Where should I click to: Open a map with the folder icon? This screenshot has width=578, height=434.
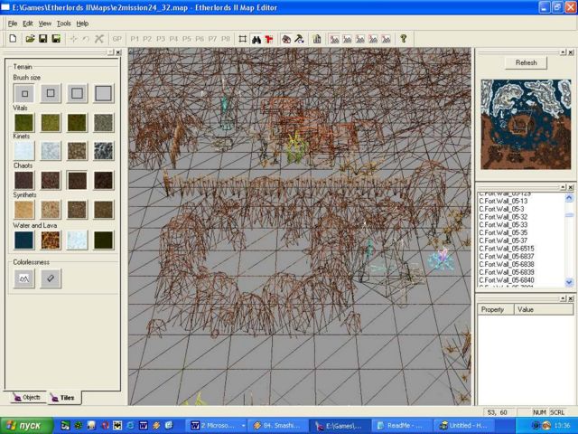(30, 39)
